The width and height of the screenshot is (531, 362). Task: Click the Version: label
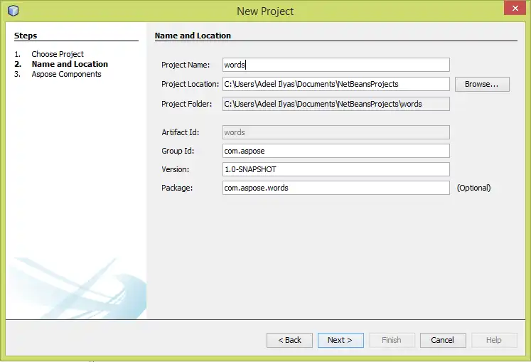(175, 169)
